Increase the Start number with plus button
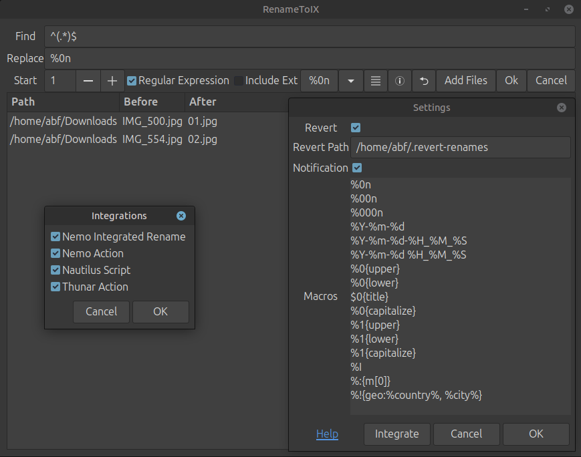 [x=112, y=81]
